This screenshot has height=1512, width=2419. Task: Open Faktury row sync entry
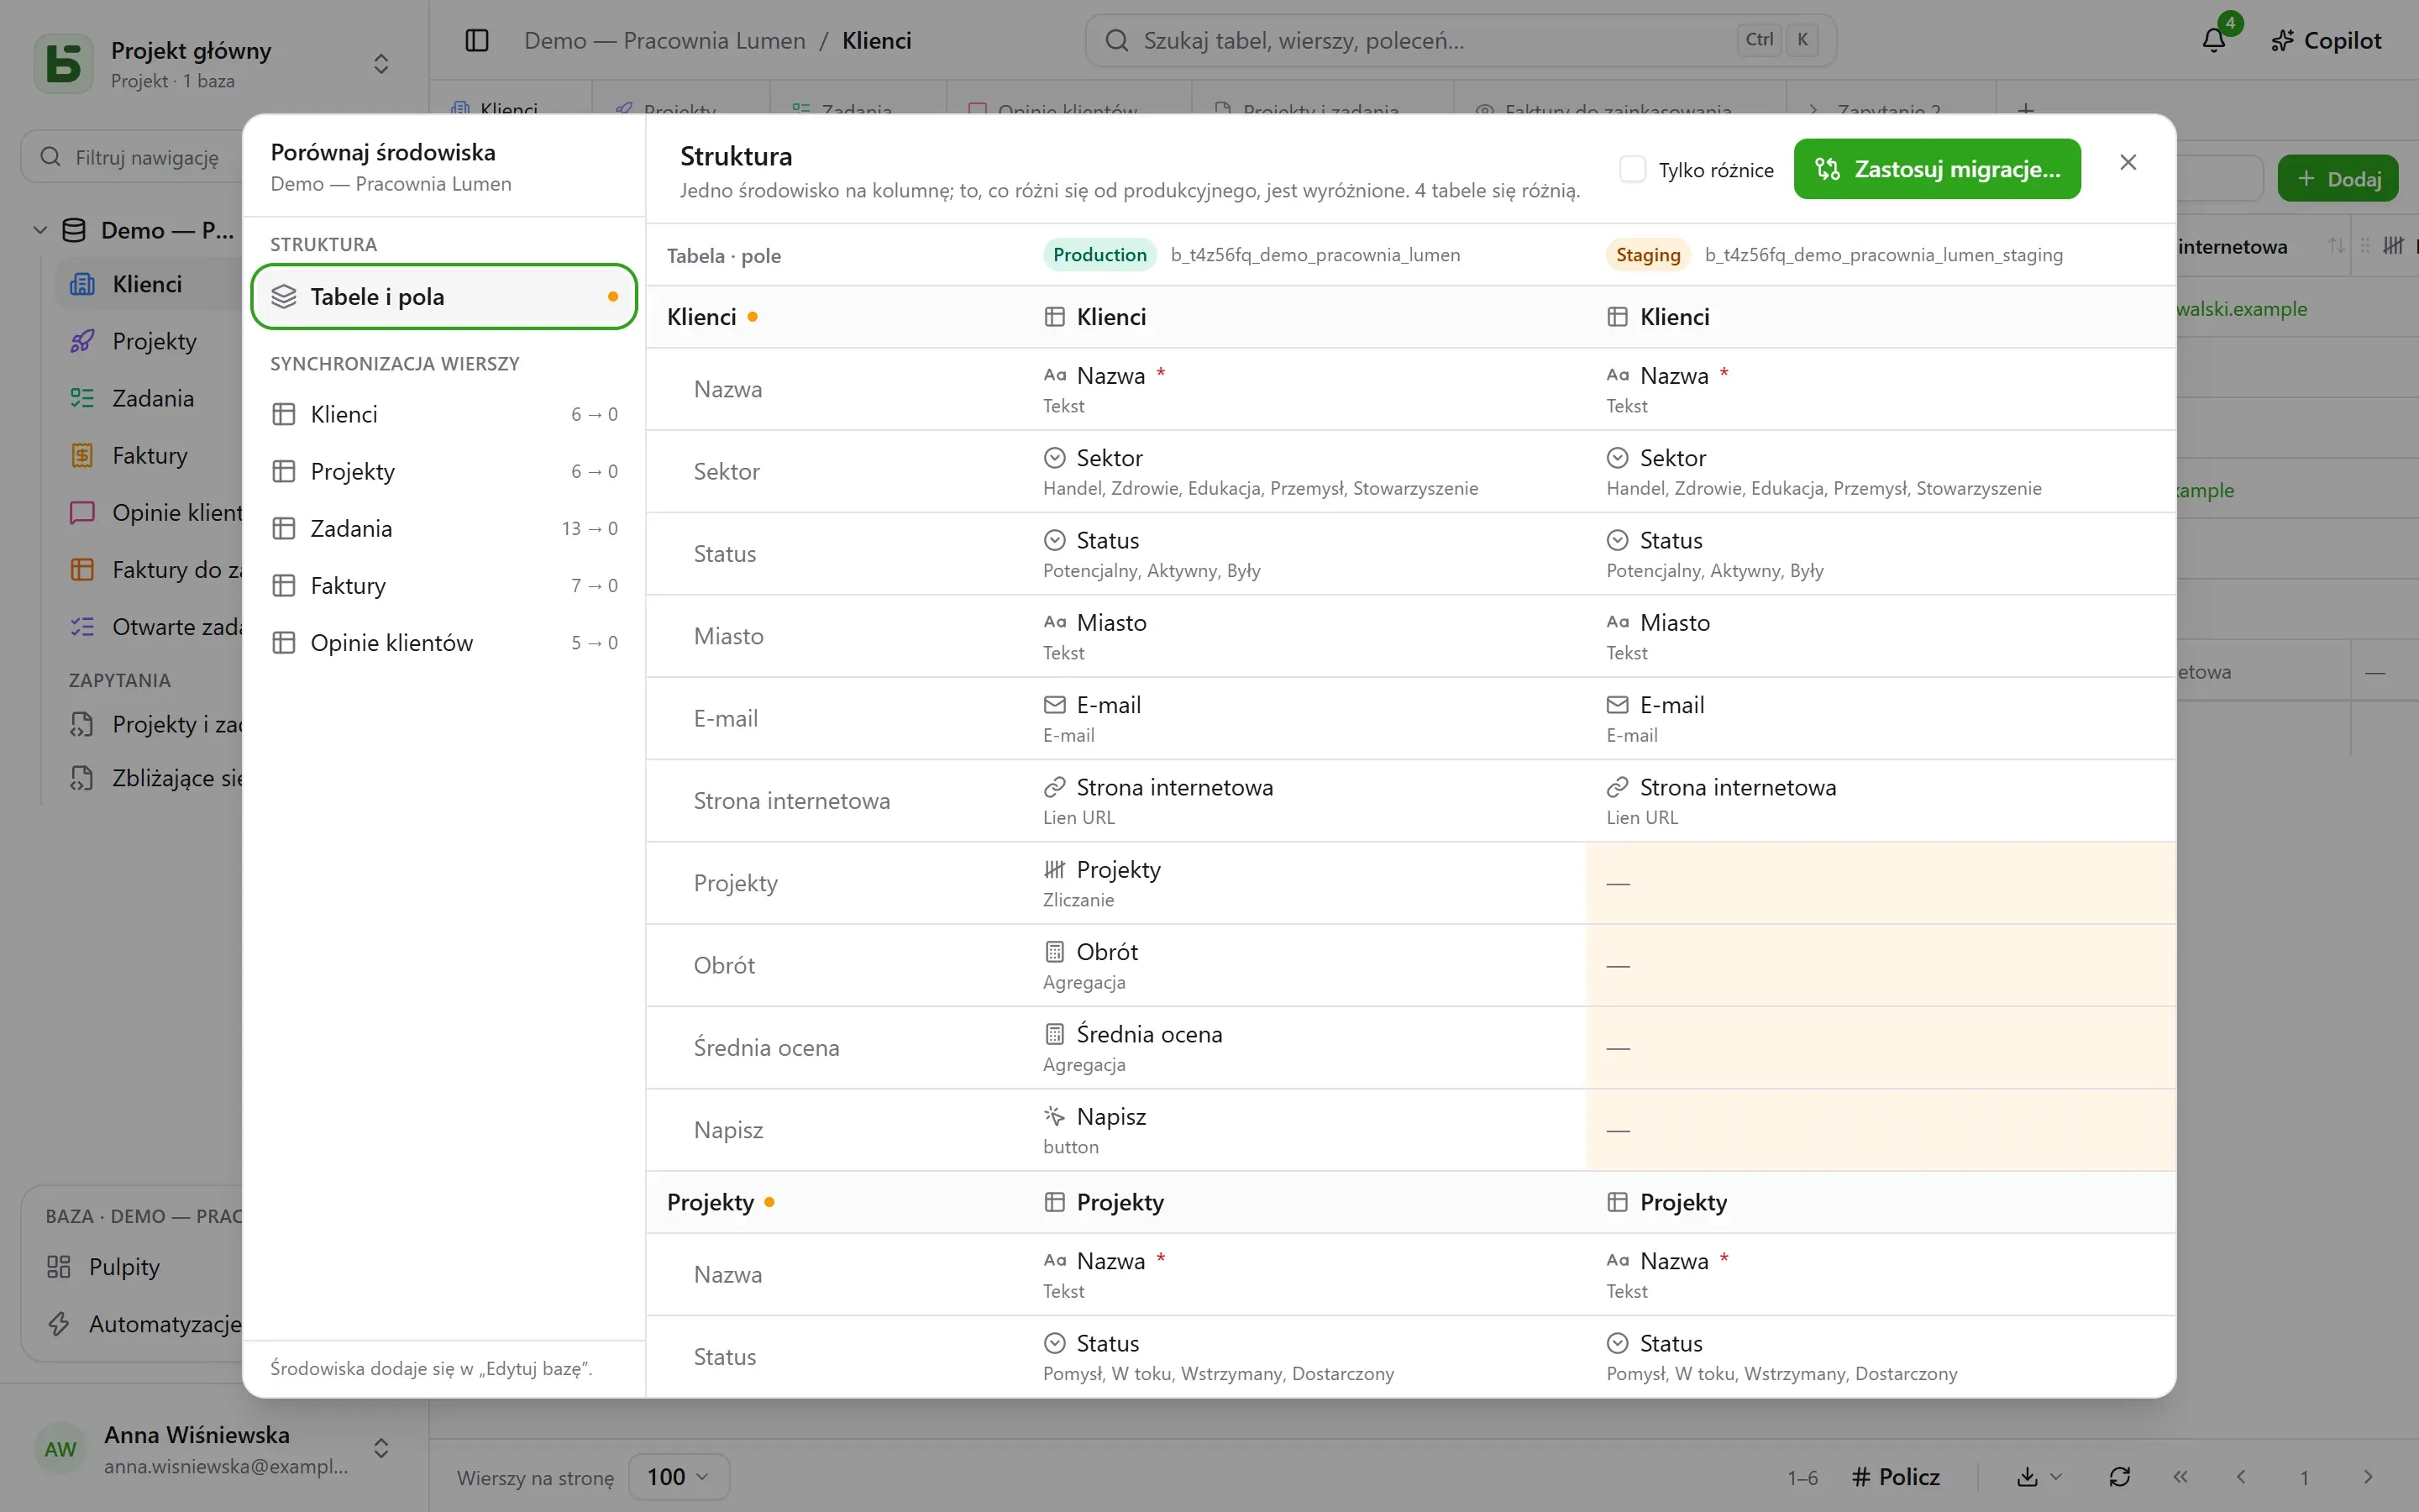pos(443,585)
